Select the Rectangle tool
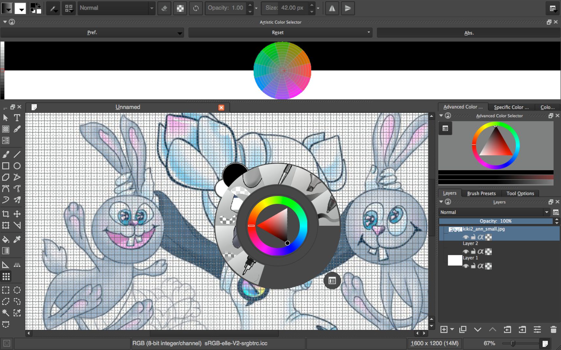Viewport: 561px width, 350px height. click(6, 166)
